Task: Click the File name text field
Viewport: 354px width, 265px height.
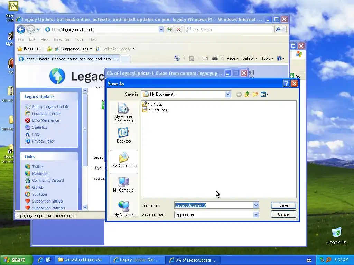Action: [214, 205]
